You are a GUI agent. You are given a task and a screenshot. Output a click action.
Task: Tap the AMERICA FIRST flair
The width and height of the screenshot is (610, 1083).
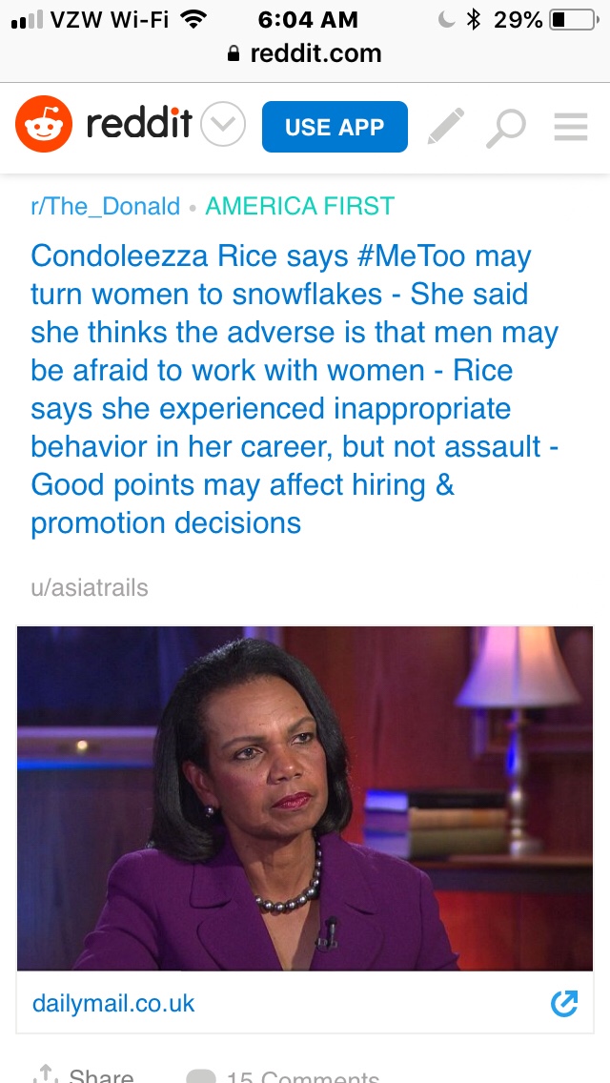click(299, 206)
